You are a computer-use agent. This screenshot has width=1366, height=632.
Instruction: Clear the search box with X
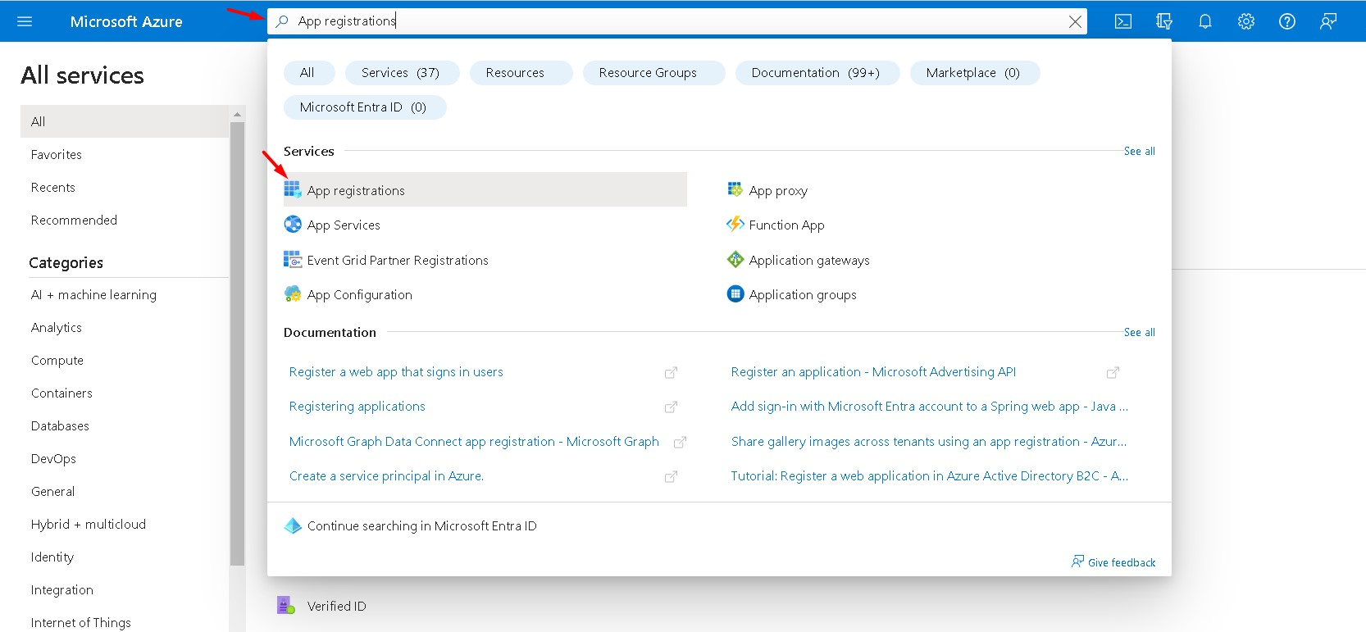pos(1075,22)
